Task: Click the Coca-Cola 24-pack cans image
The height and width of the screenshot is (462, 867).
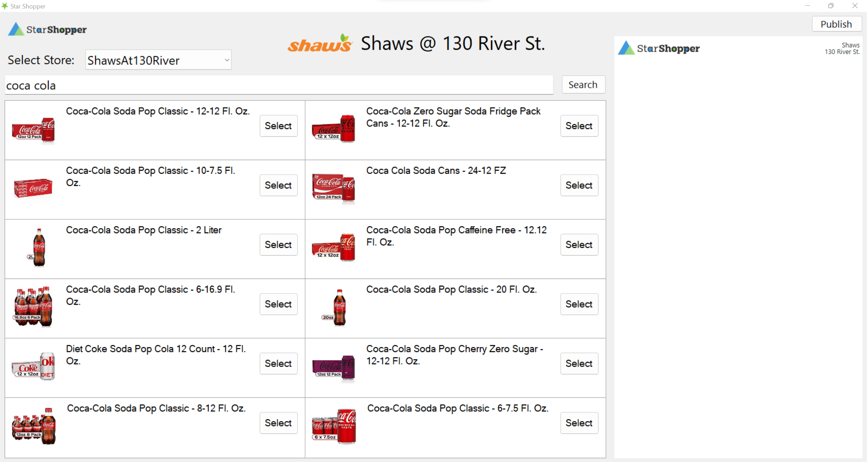Action: [333, 187]
